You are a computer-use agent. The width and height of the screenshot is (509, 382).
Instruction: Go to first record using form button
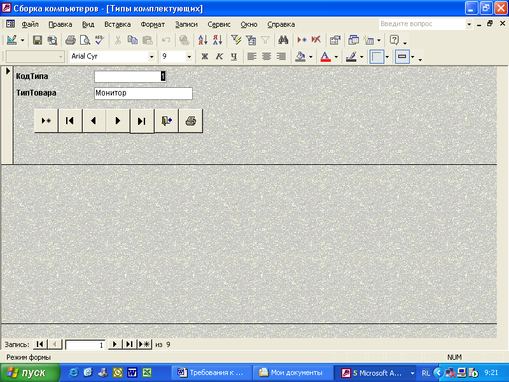coord(70,121)
